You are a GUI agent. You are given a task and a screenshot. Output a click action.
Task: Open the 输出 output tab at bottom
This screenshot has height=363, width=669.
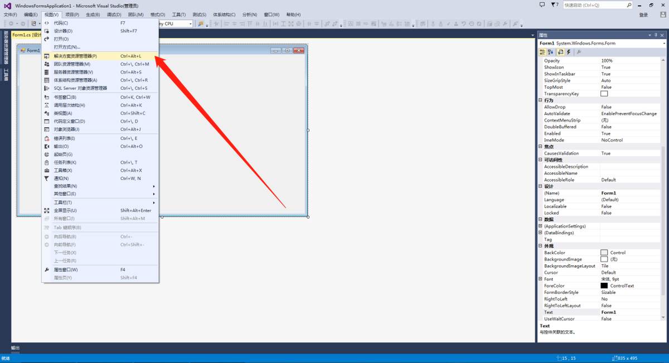point(16,348)
